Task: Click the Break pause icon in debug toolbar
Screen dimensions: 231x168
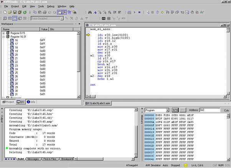Action: [153, 12]
